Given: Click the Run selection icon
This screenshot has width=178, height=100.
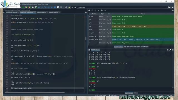Looking at the screenshot, I should pyautogui.click(x=33, y=7).
